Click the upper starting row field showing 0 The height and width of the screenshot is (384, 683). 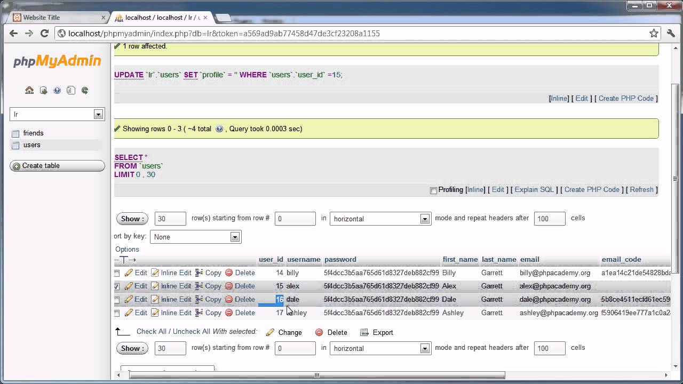(295, 219)
